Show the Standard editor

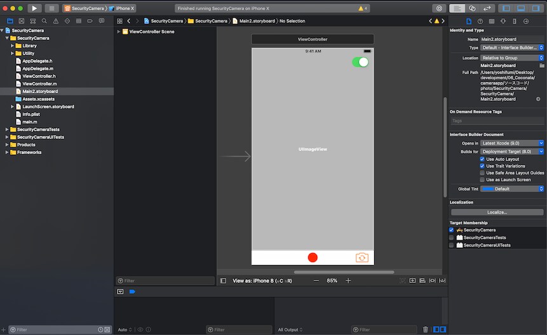457,8
